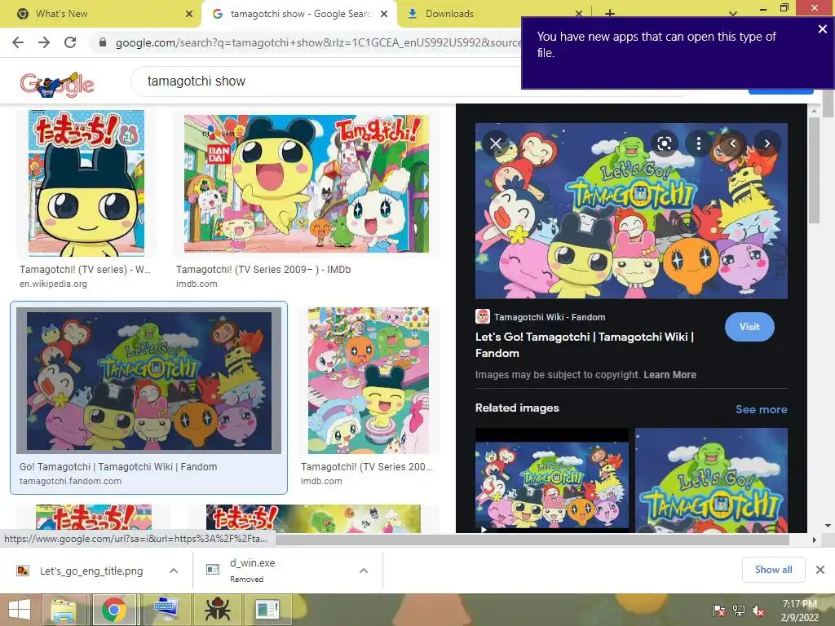The image size is (835, 626).
Task: Click en.wikipedia.org source text
Action: click(53, 284)
